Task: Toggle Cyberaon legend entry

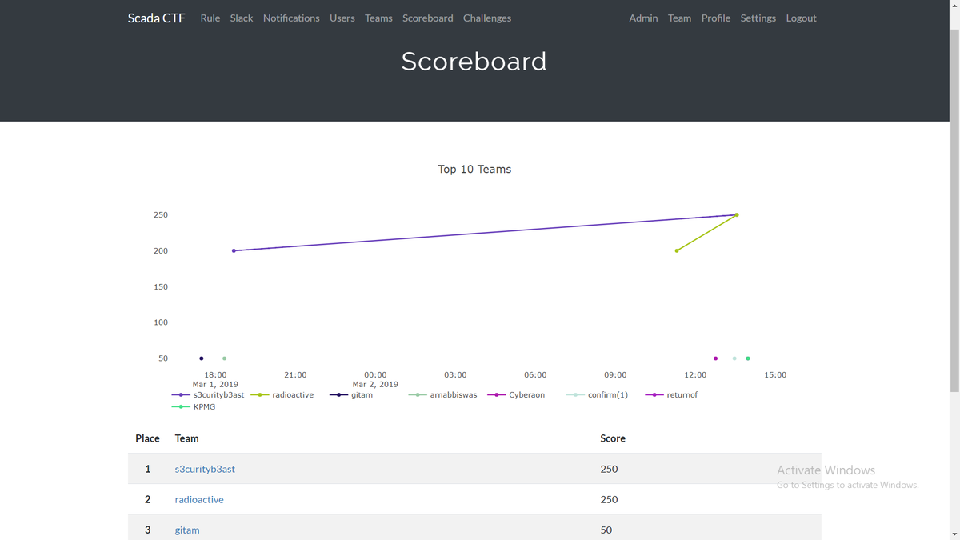Action: tap(516, 395)
